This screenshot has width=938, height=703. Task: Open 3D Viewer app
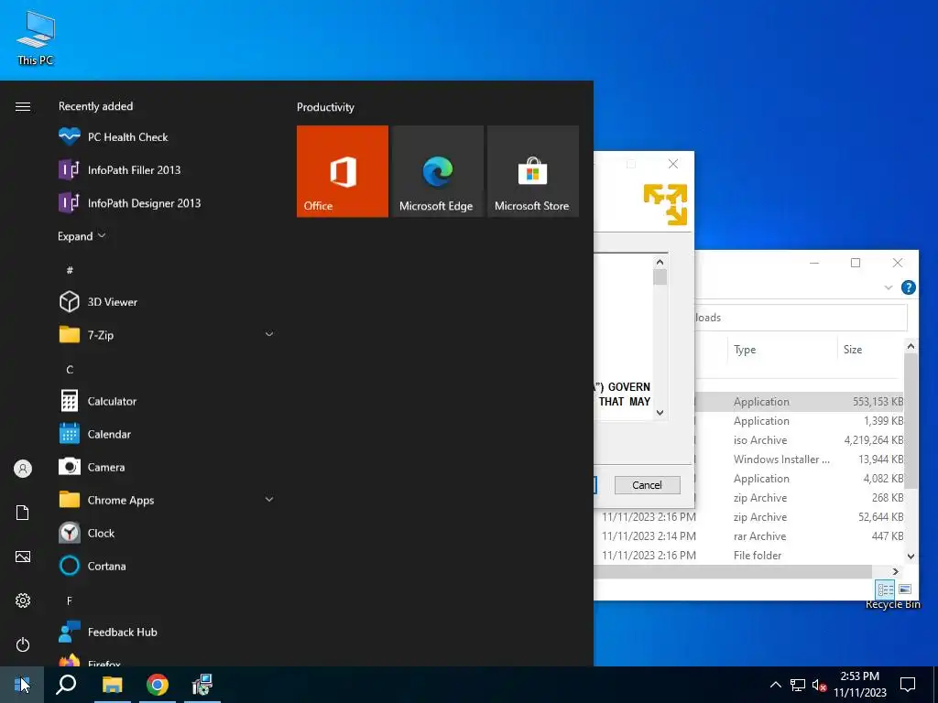(x=167, y=302)
